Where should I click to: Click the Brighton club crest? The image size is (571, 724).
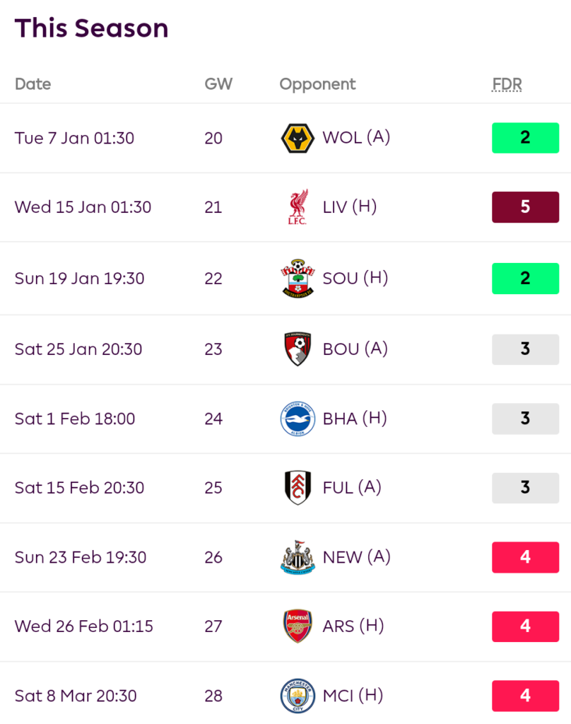click(298, 419)
